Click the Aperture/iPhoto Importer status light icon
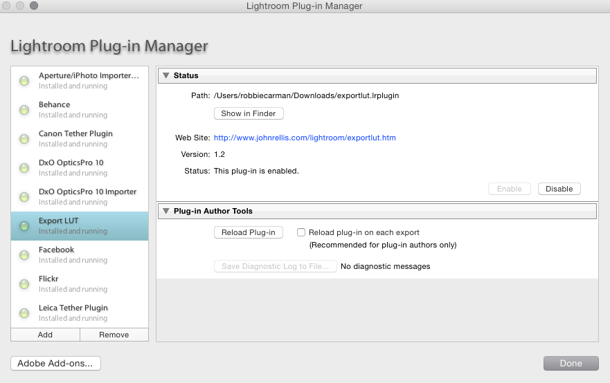 click(x=24, y=81)
